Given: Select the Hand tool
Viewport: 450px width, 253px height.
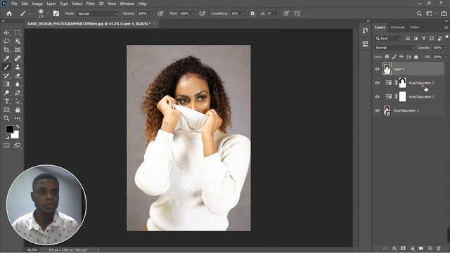Looking at the screenshot, I should [x=18, y=110].
